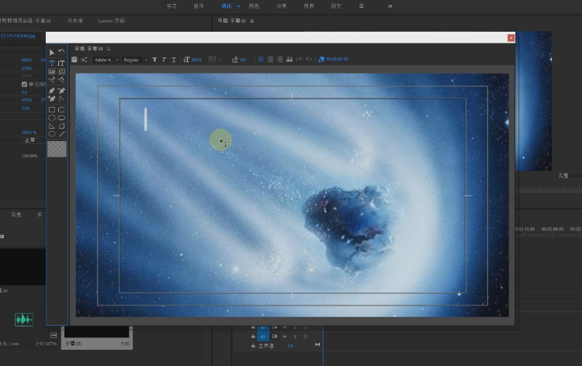Select the Vertical Type tool
The height and width of the screenshot is (366, 582).
point(61,63)
